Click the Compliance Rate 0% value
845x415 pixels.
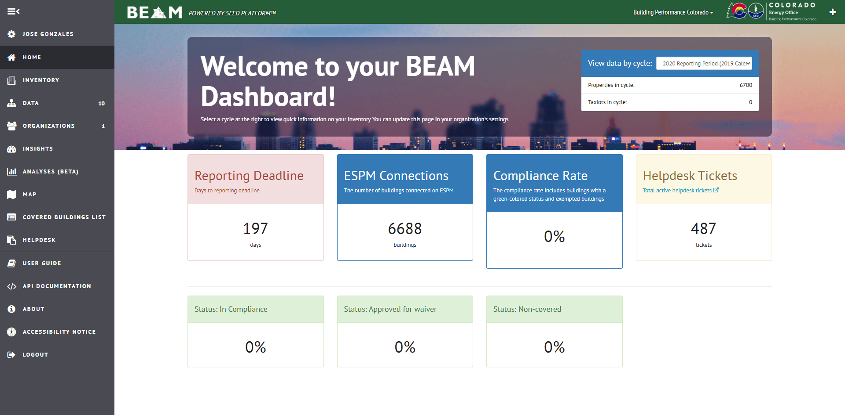[x=555, y=237]
